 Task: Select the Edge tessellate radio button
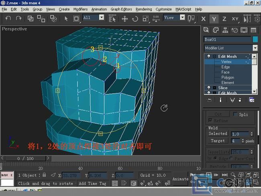tap(215, 158)
